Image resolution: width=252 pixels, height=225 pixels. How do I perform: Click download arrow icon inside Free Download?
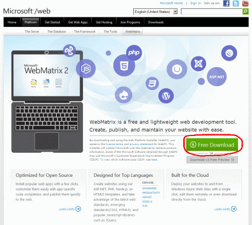pos(193,144)
